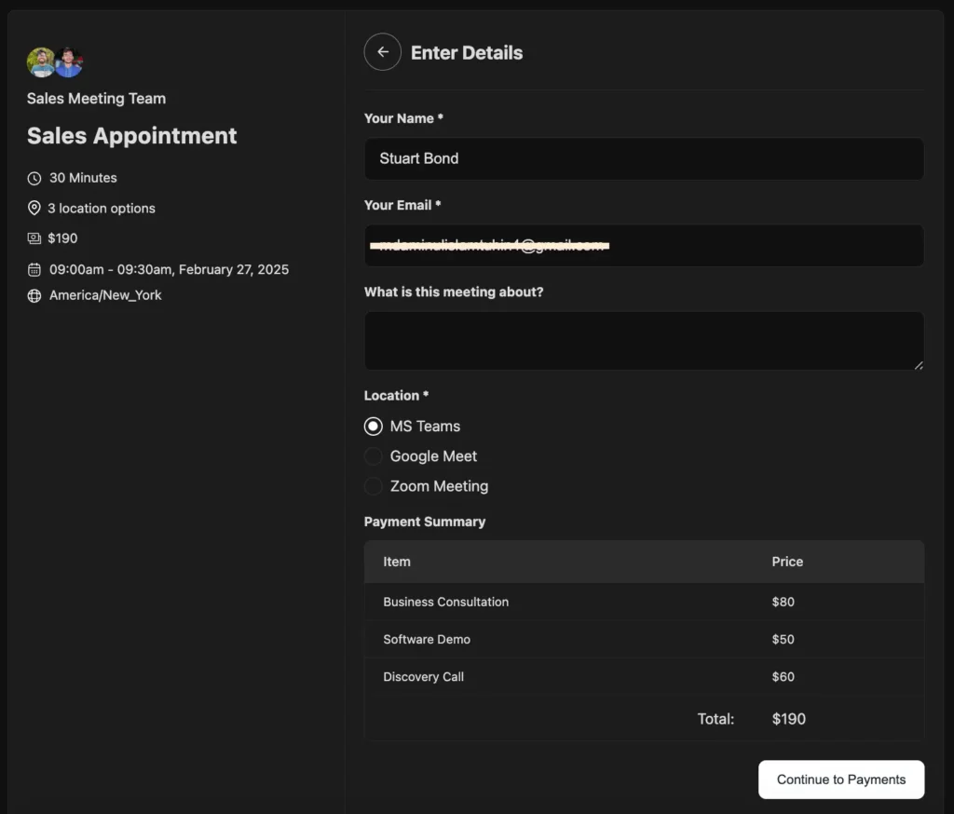954x814 pixels.
Task: Choose Google Meet as the location
Action: point(374,456)
